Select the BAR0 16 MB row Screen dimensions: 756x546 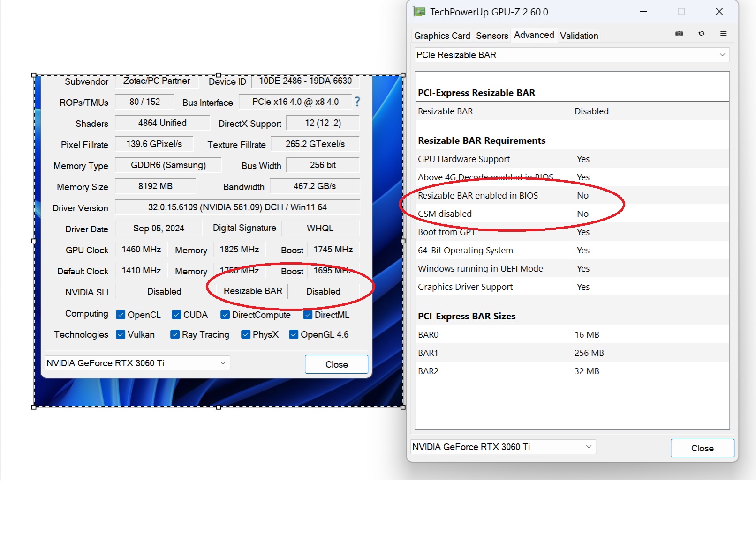click(572, 334)
